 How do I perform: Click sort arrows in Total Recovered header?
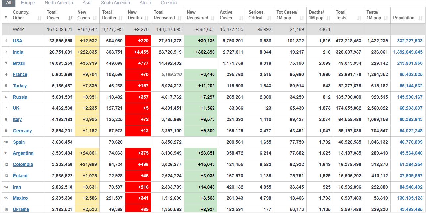tap(180, 18)
